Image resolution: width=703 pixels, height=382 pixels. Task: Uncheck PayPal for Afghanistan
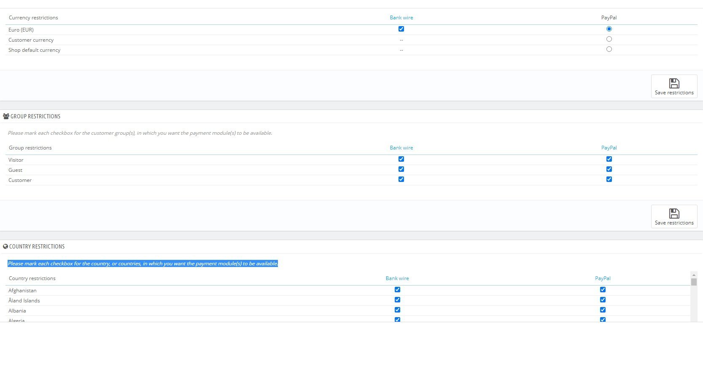[603, 290]
